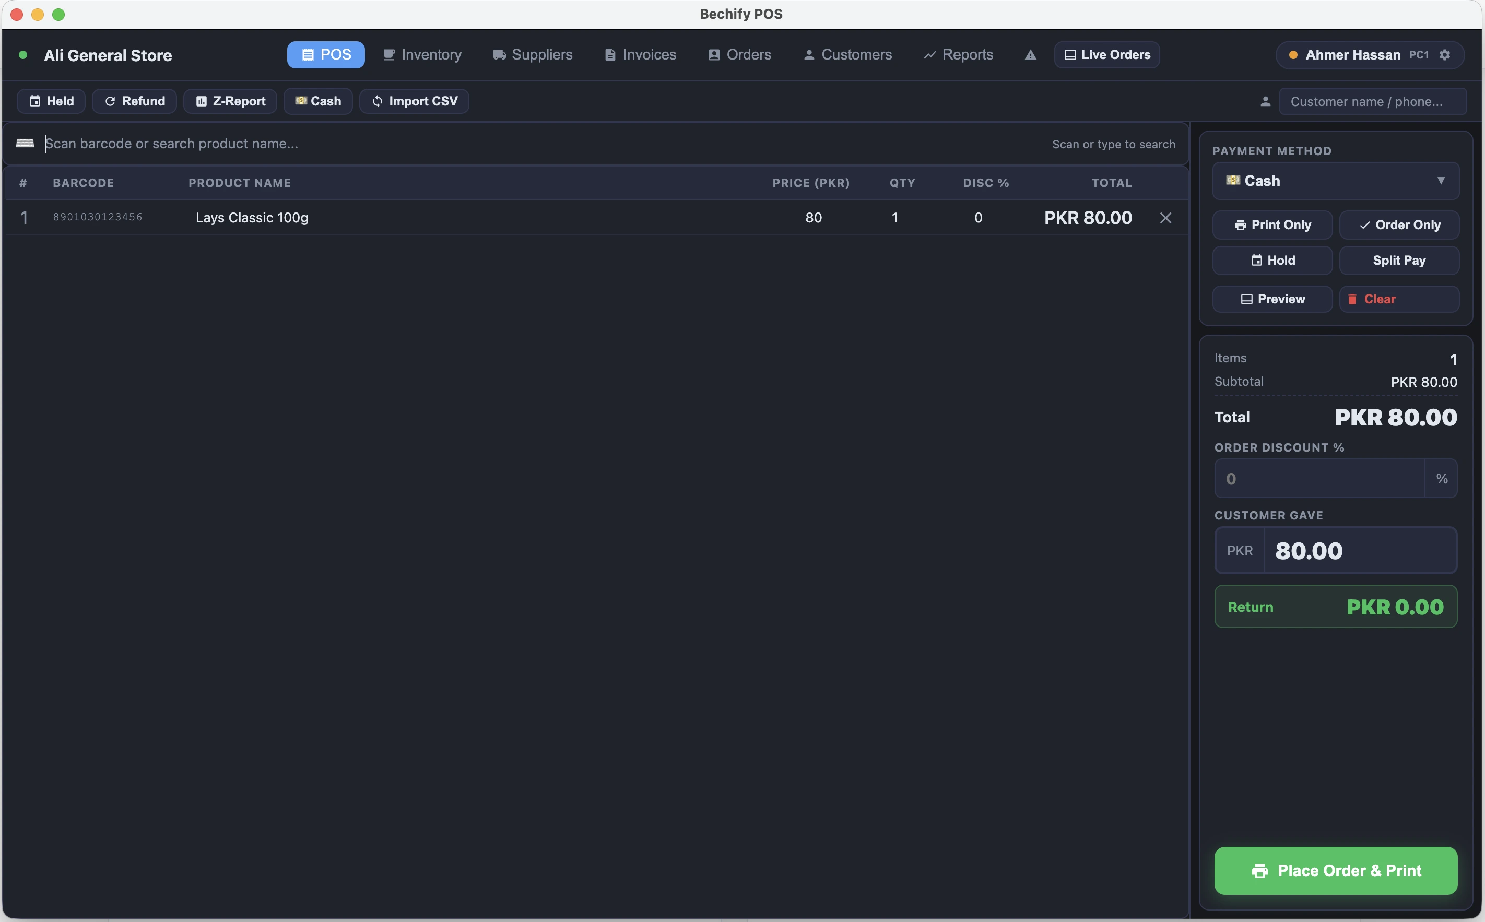Open Held orders
This screenshot has height=922, width=1485.
click(x=51, y=101)
